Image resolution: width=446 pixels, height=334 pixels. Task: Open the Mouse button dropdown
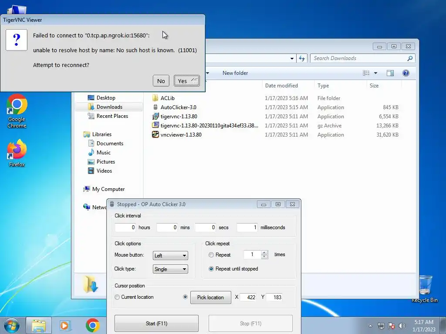[170, 255]
